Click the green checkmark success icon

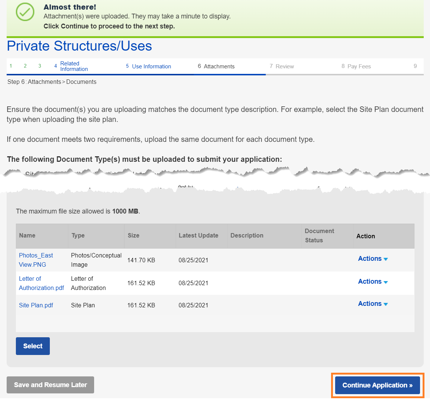(25, 12)
